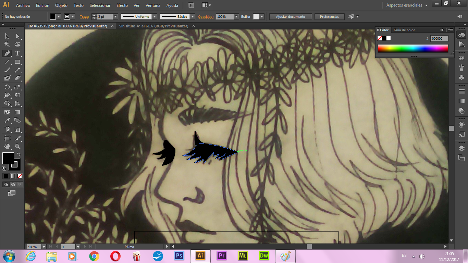Viewport: 468px width, 263px height.
Task: Select the Zoom magnifier tool
Action: coord(17,147)
